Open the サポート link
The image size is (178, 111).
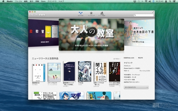click(x=126, y=71)
